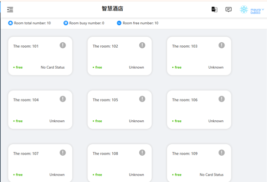The image size is (267, 182).
Task: Click the alert icon on room 109
Action: coord(222,153)
